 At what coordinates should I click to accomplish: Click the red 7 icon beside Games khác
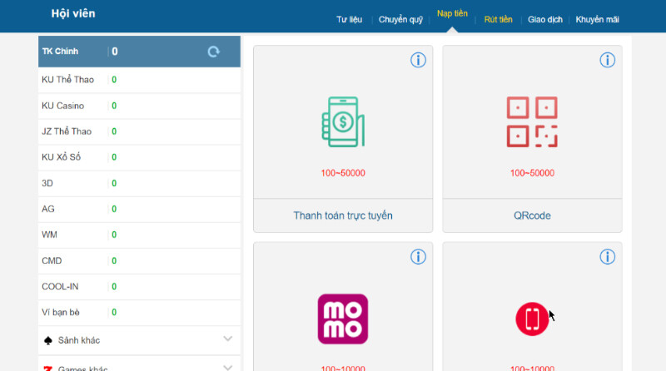[48, 368]
